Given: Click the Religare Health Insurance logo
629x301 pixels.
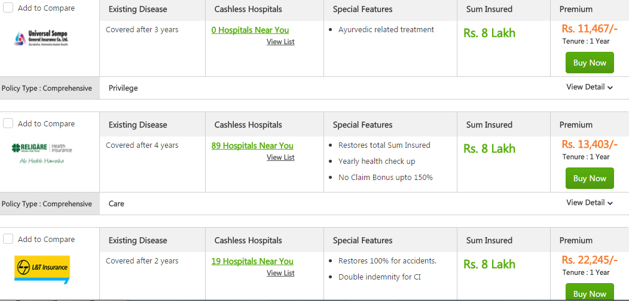Looking at the screenshot, I should tap(42, 154).
